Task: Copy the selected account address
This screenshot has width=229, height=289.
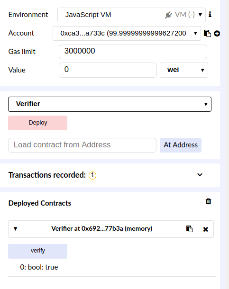Action: point(207,33)
